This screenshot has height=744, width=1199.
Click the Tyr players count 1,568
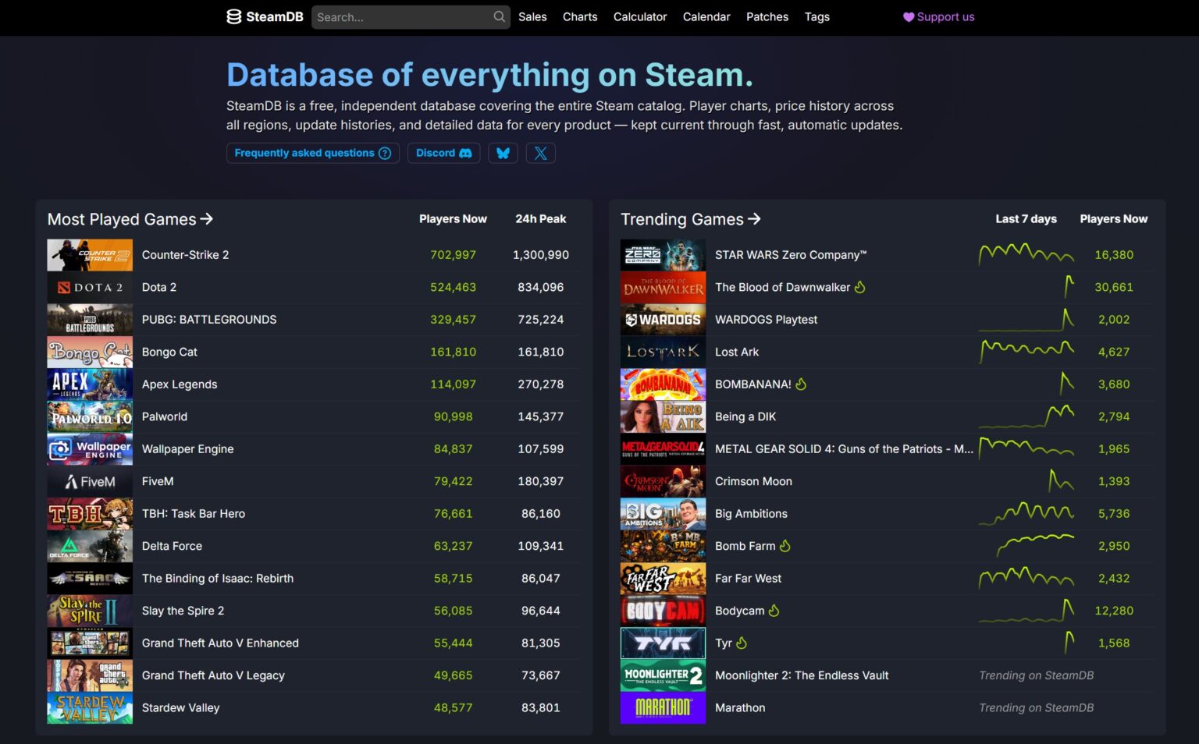(x=1114, y=643)
